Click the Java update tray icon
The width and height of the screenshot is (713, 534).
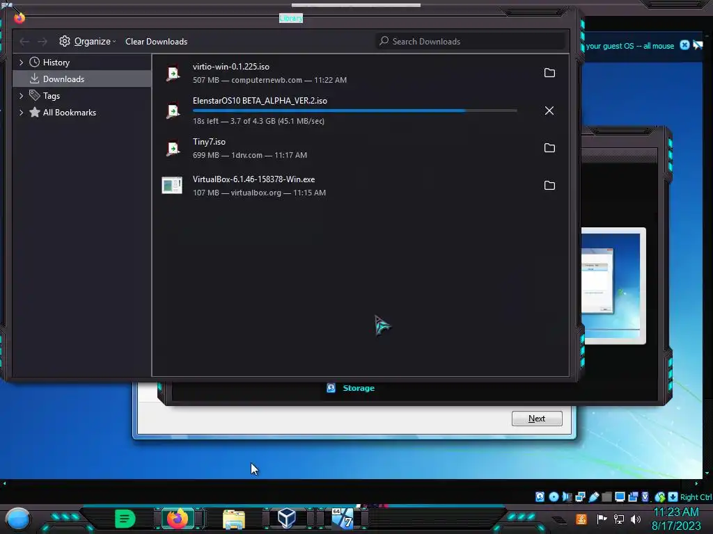[581, 519]
